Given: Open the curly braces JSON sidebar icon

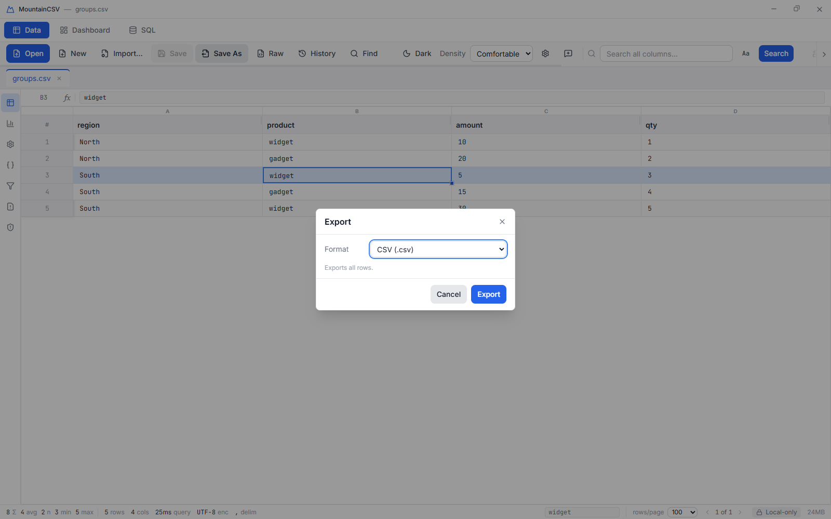Looking at the screenshot, I should [x=10, y=165].
